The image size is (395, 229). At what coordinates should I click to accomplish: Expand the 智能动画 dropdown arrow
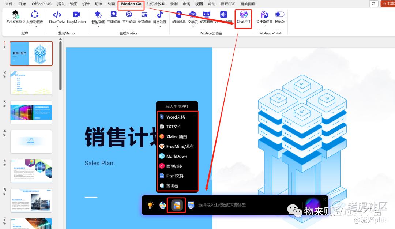click(x=98, y=26)
